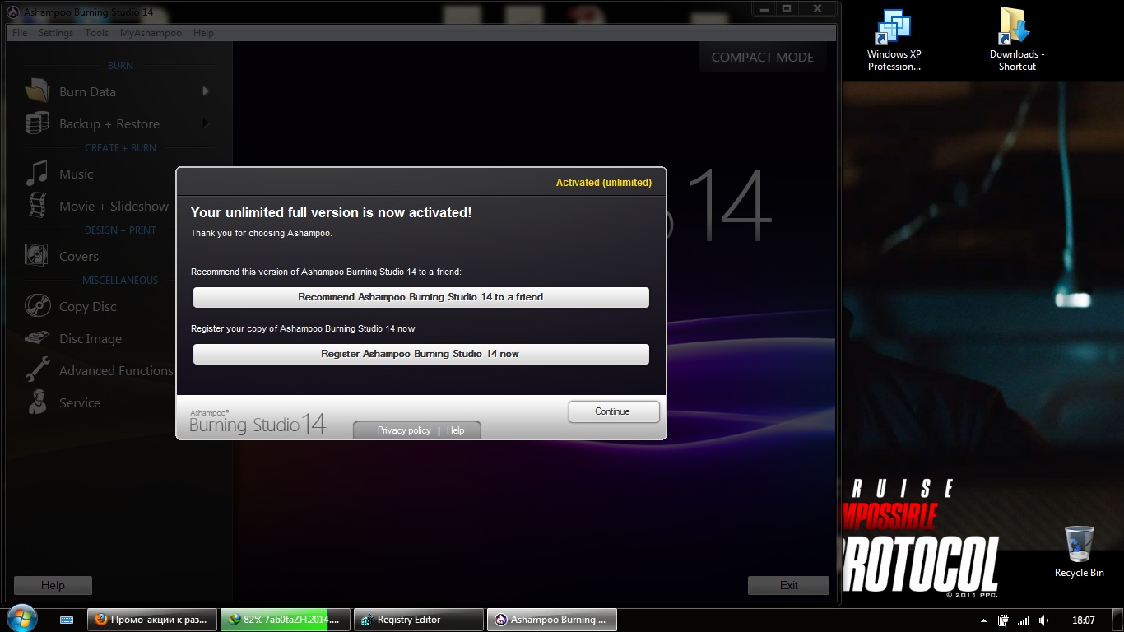This screenshot has height=632, width=1124.
Task: Open the Privacy policy link
Action: click(404, 430)
